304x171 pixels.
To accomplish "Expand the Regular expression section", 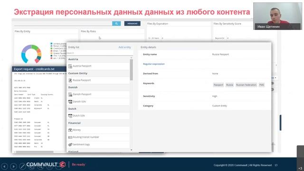I will click(x=154, y=64).
